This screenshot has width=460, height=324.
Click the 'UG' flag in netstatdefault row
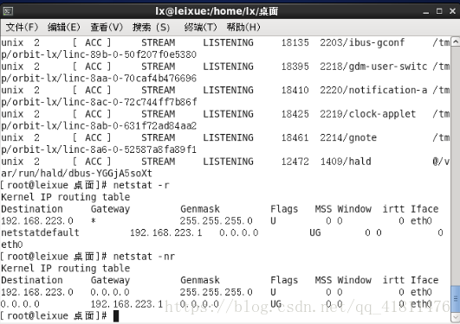pos(315,232)
